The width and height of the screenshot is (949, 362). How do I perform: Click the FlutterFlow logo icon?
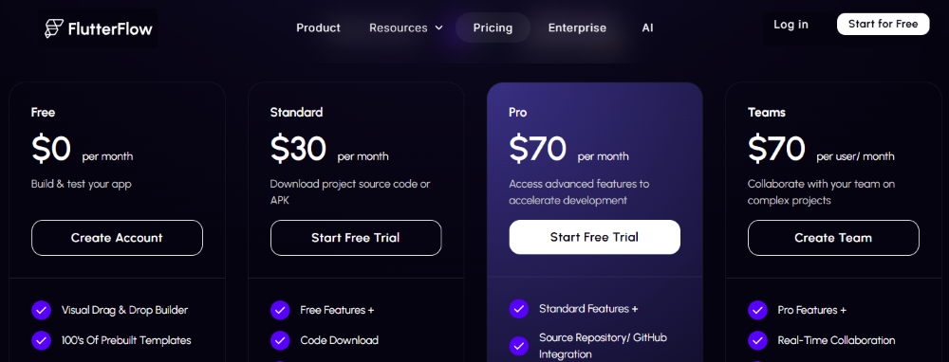point(54,28)
